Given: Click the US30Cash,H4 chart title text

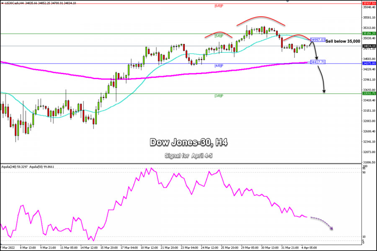Looking at the screenshot, I should 14,3.
